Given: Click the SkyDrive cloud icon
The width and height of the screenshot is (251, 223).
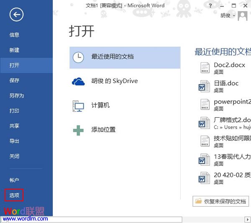Looking at the screenshot, I should click(x=78, y=81).
